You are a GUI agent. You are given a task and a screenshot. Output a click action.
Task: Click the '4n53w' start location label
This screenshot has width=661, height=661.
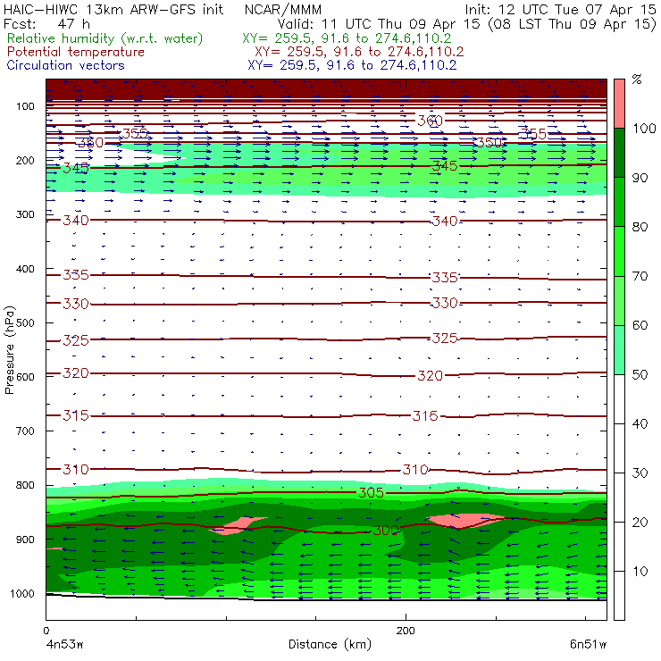(x=65, y=645)
